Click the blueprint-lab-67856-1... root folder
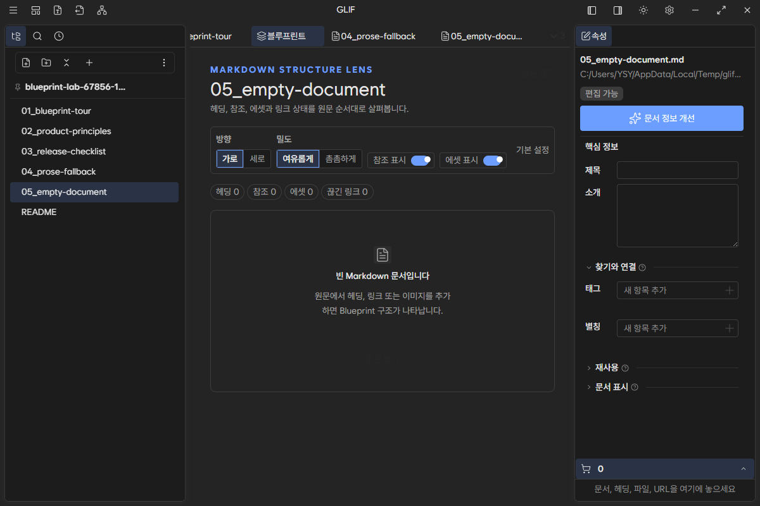This screenshot has width=760, height=506. pos(75,87)
